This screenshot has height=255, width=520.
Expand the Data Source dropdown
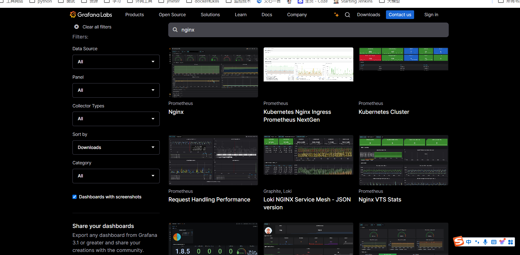[x=116, y=62]
